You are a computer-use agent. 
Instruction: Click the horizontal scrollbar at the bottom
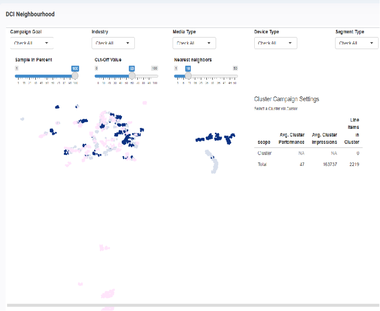189,305
